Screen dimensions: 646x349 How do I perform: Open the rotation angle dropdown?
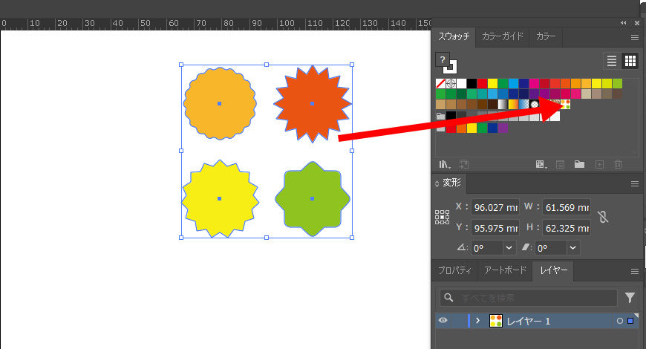(509, 248)
